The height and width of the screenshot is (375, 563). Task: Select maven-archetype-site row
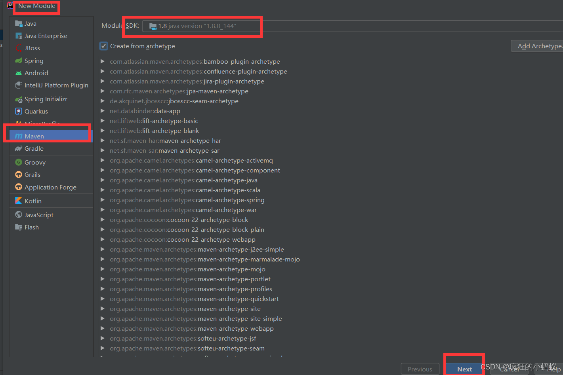[x=331, y=309]
